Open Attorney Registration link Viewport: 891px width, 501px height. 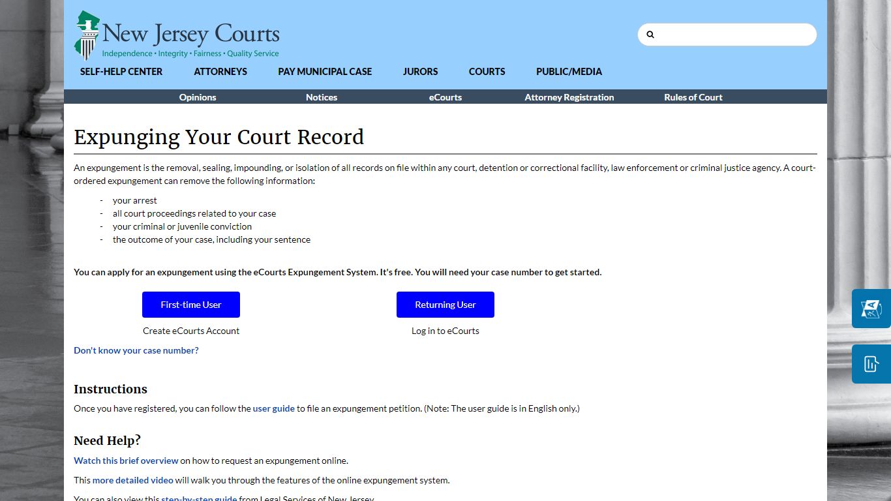click(x=569, y=97)
